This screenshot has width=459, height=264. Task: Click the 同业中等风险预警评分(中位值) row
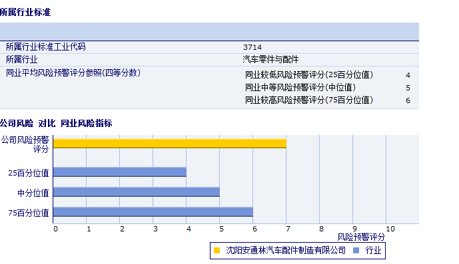pos(328,87)
